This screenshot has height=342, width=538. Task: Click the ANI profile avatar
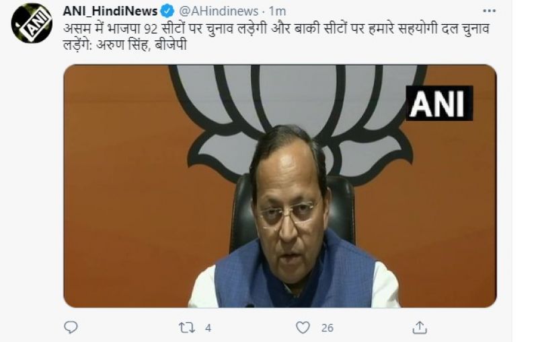pyautogui.click(x=32, y=24)
